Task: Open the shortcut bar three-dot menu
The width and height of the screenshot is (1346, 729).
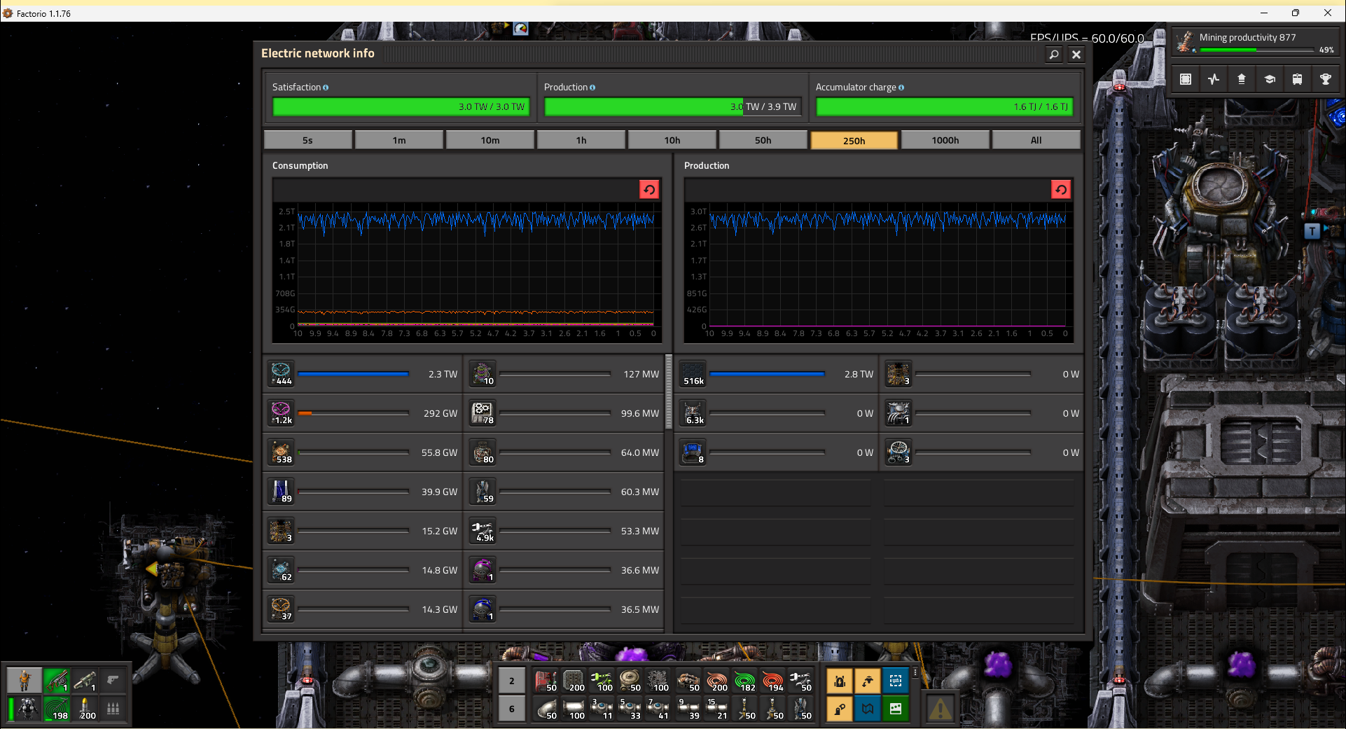Action: [x=915, y=672]
